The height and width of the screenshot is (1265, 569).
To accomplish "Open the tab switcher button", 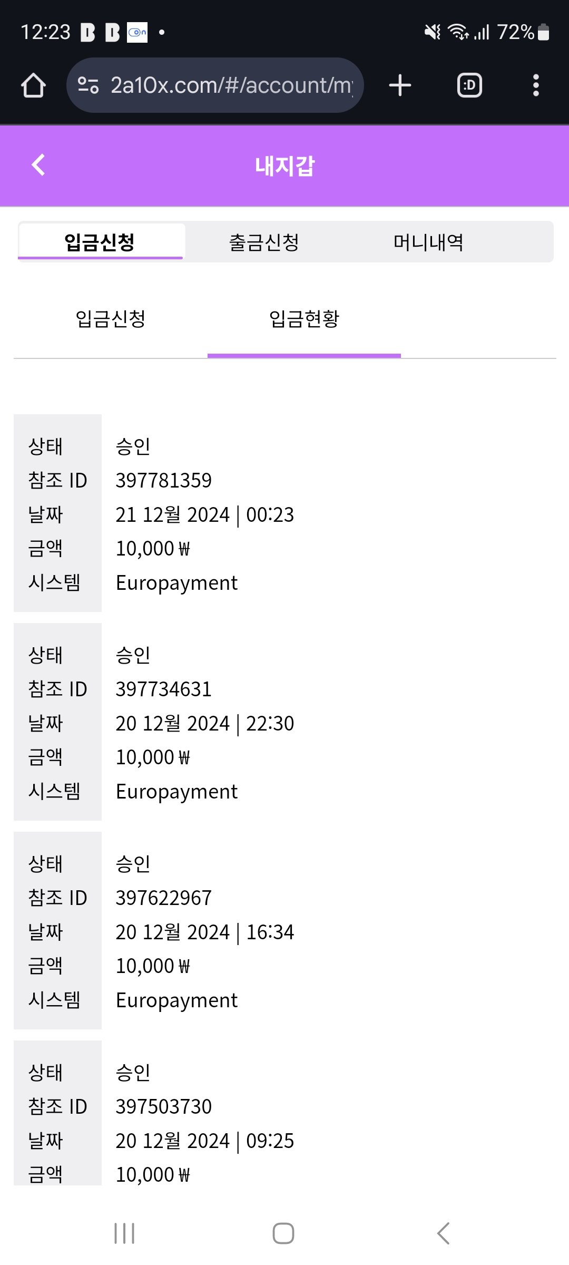I will click(x=469, y=85).
